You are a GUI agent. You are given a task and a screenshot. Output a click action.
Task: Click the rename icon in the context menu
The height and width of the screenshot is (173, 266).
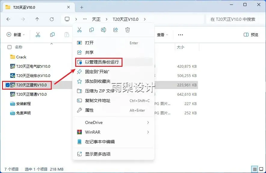pos(104,30)
